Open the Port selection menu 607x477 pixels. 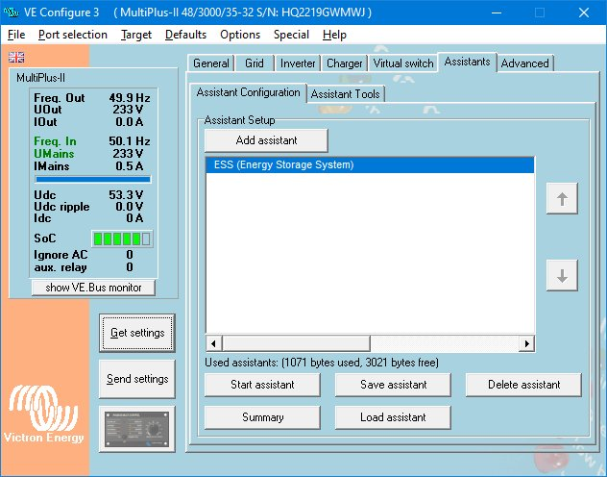73,35
